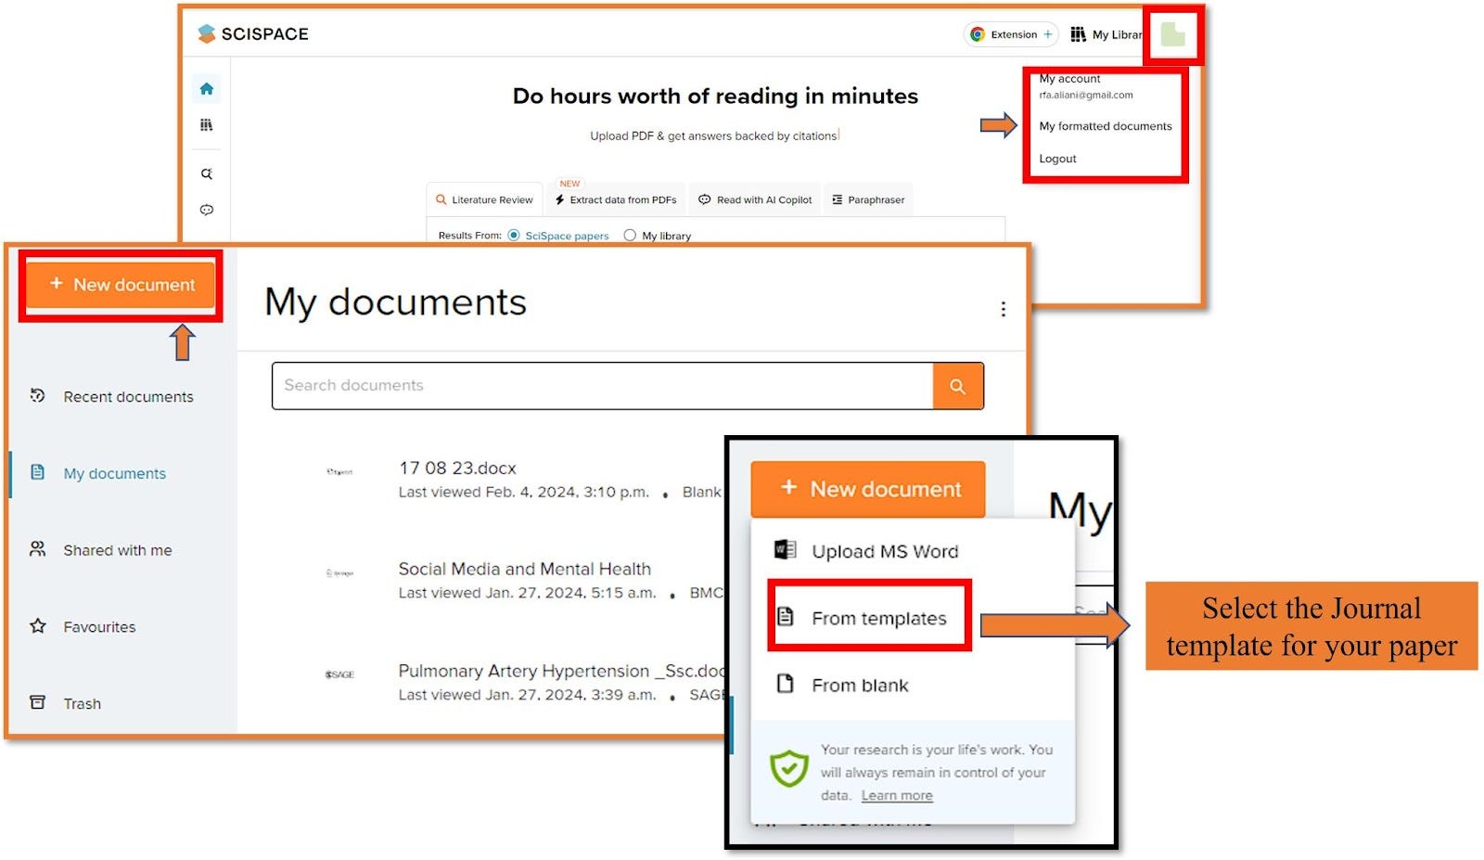Switch to the Literature Review tab

(484, 199)
